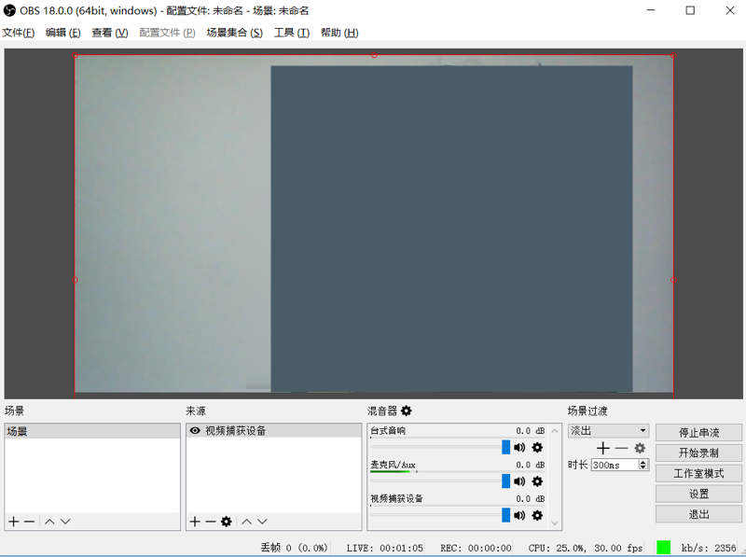Remove the selected source with the minus icon
This screenshot has height=557, width=746.
(x=211, y=522)
